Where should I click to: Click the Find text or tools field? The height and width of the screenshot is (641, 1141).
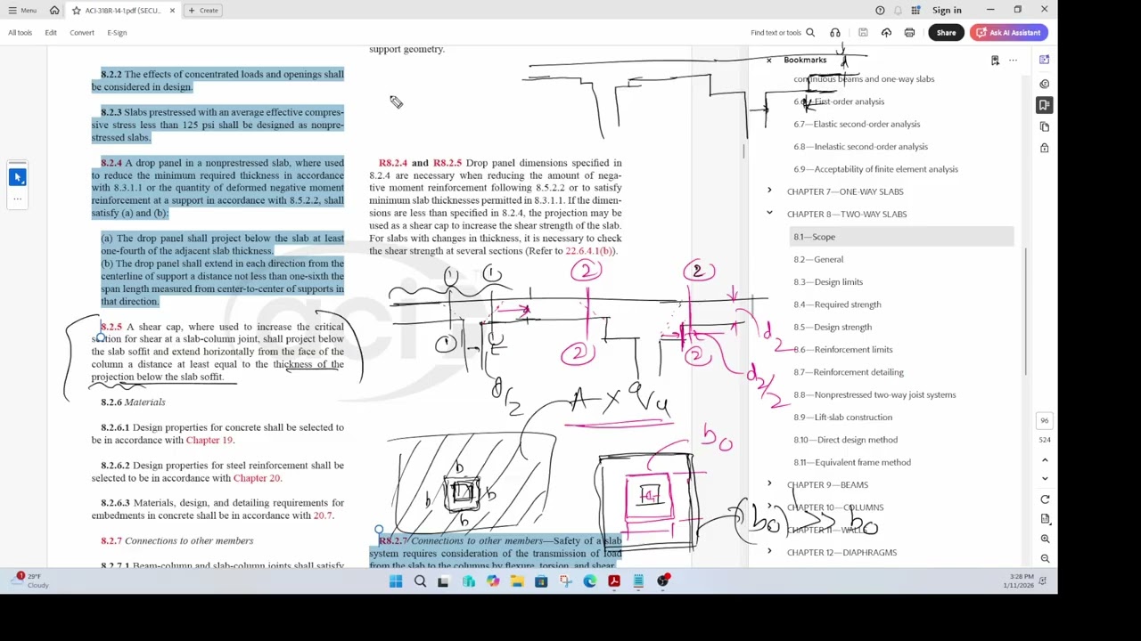click(776, 32)
